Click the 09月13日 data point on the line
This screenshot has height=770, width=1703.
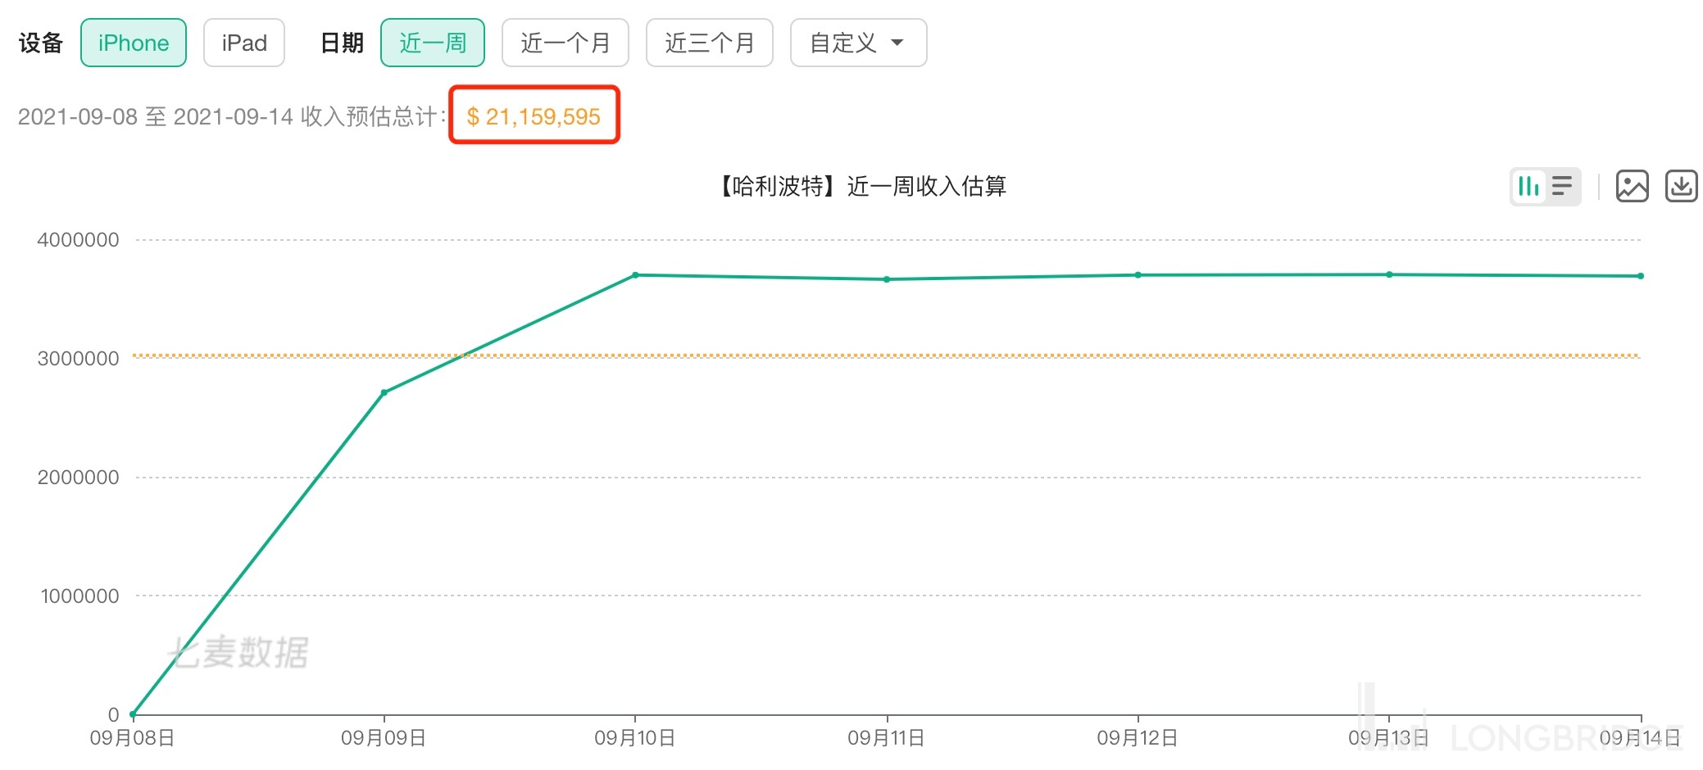(1389, 274)
